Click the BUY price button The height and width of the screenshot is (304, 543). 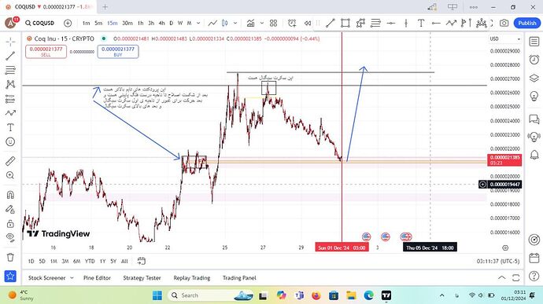[118, 52]
